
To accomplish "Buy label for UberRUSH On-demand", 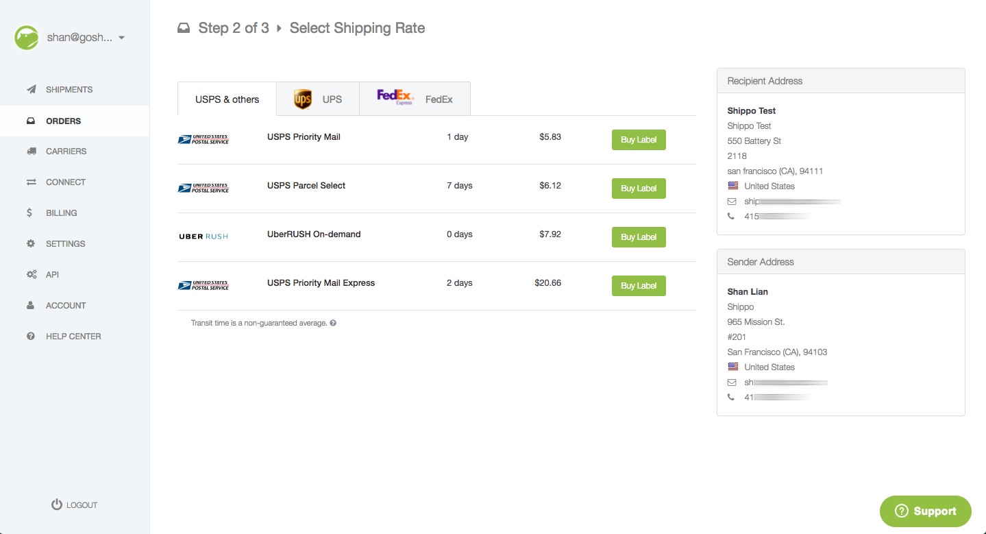I will click(639, 237).
